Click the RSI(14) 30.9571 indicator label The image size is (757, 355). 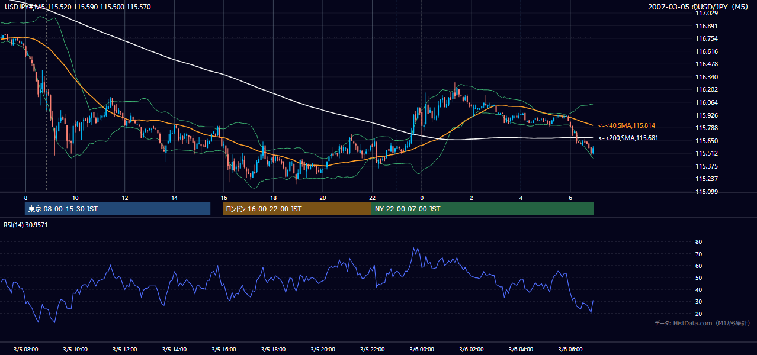(26, 225)
